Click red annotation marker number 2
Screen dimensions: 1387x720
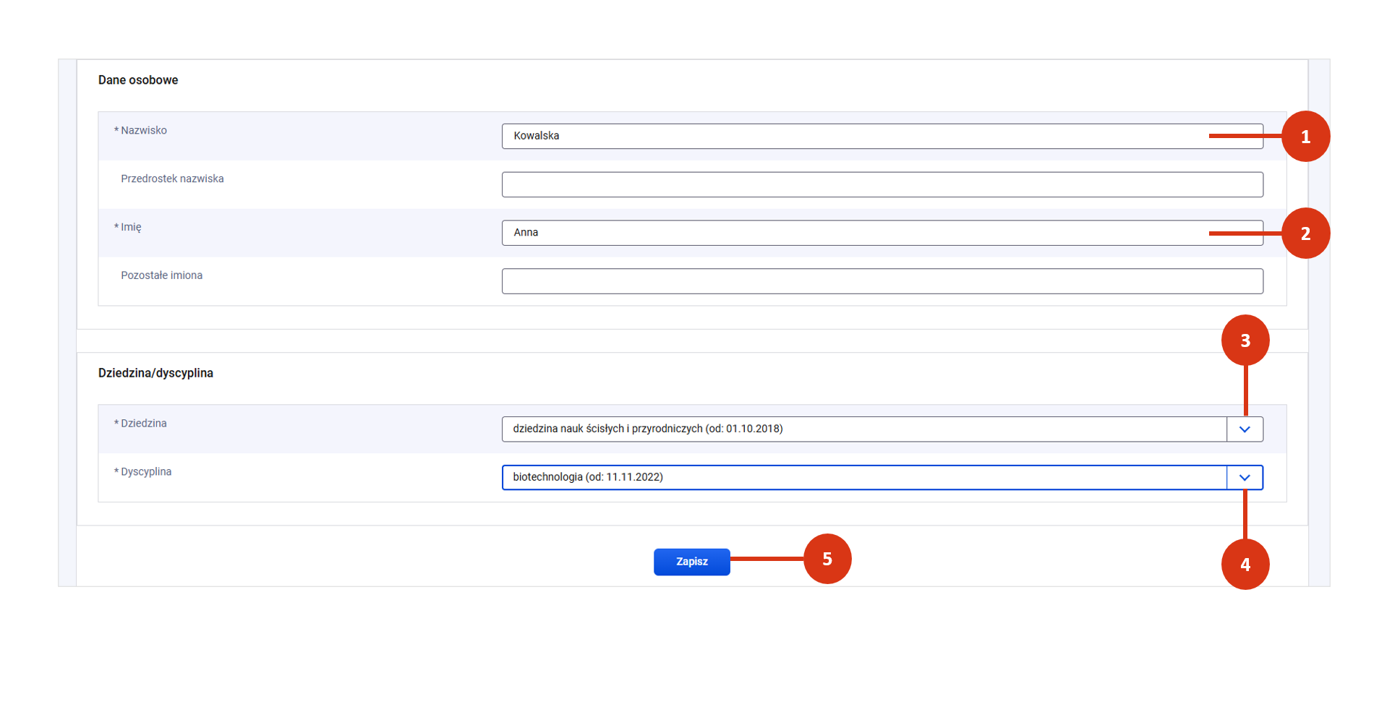[1305, 233]
